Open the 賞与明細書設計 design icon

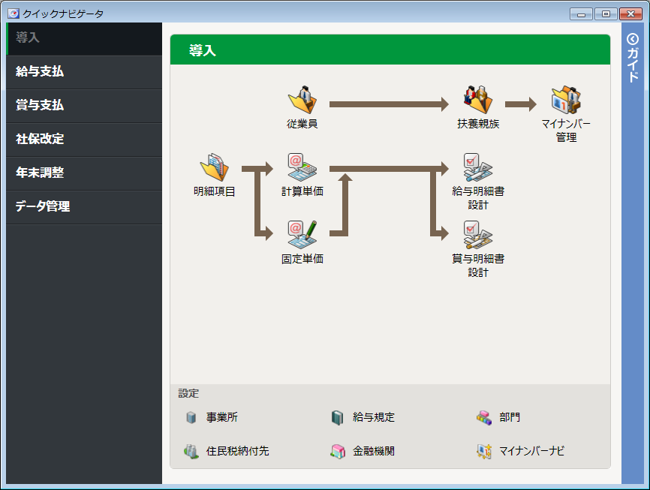click(478, 235)
